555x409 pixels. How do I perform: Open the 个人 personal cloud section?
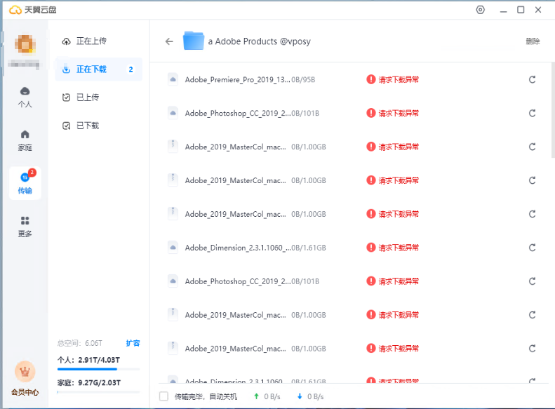point(25,97)
